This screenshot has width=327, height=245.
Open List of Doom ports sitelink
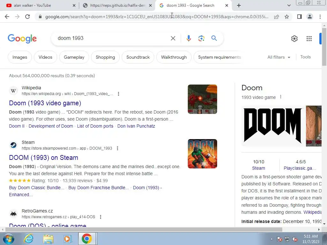pos(95,126)
